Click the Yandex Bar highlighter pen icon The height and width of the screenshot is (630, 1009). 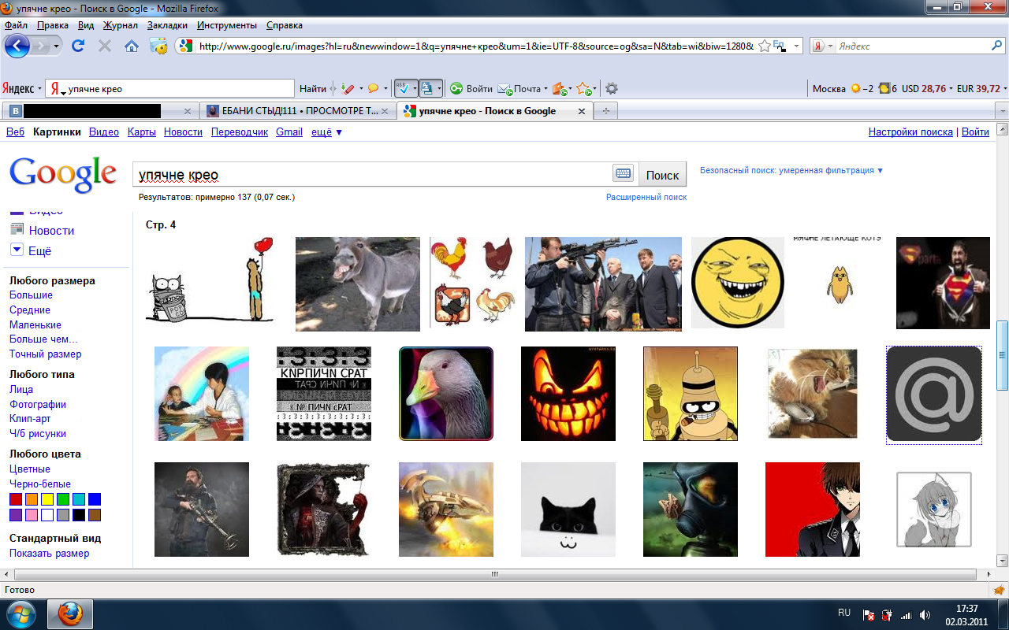(x=347, y=88)
